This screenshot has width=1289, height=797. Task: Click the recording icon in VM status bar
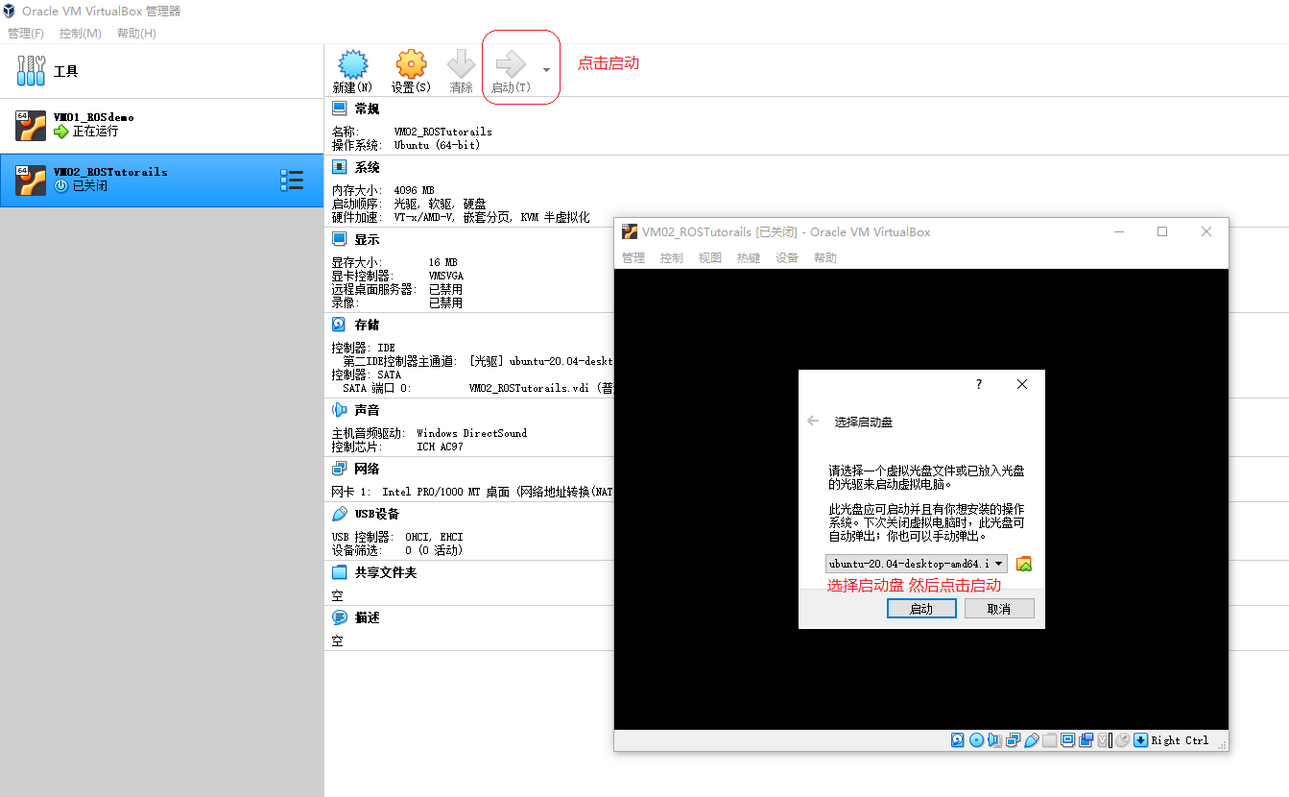pyautogui.click(x=1086, y=739)
